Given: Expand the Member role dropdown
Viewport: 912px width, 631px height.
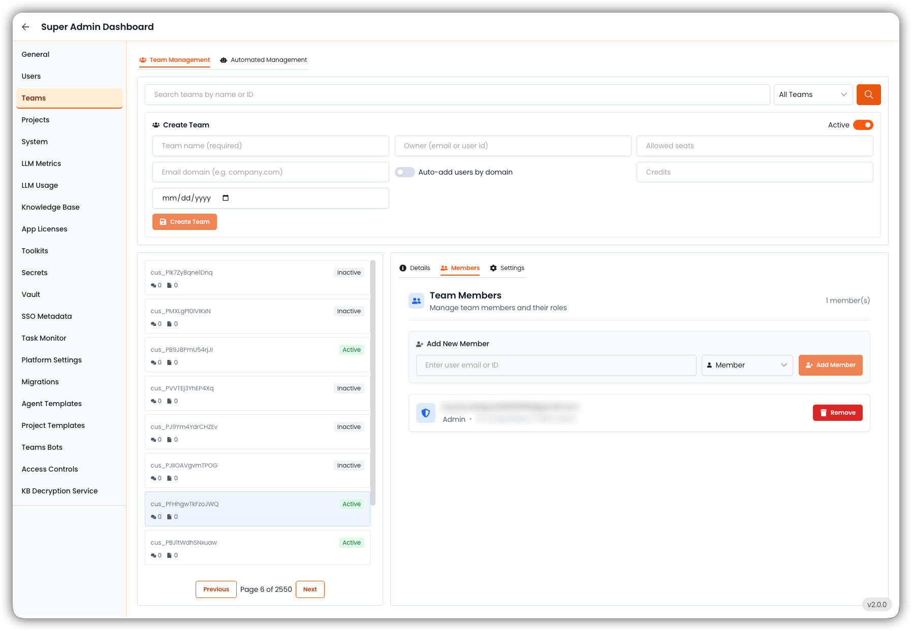Looking at the screenshot, I should pyautogui.click(x=747, y=365).
